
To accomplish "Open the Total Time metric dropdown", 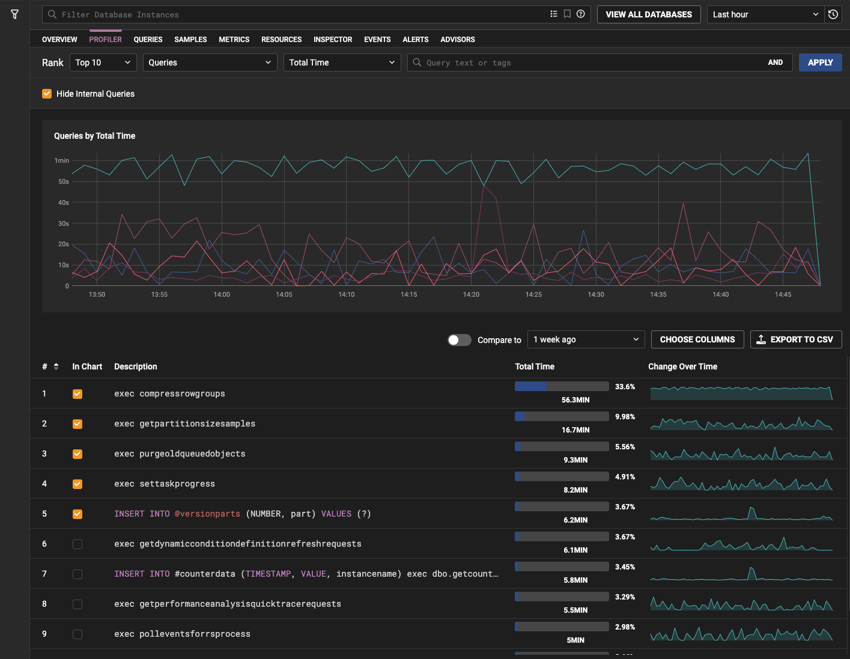I will [342, 62].
